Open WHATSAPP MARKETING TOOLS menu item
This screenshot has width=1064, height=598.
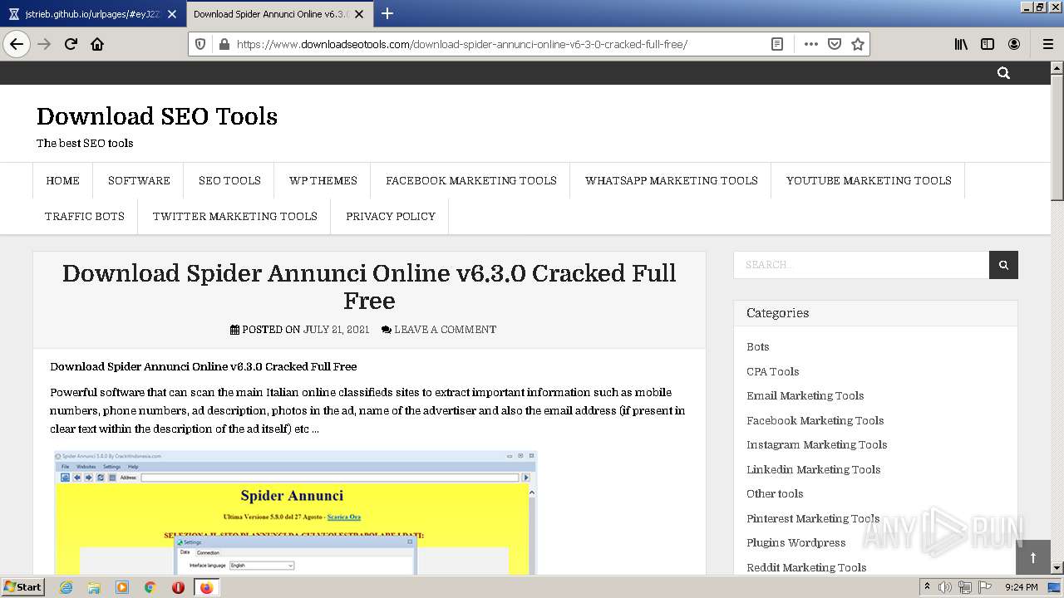click(x=672, y=180)
